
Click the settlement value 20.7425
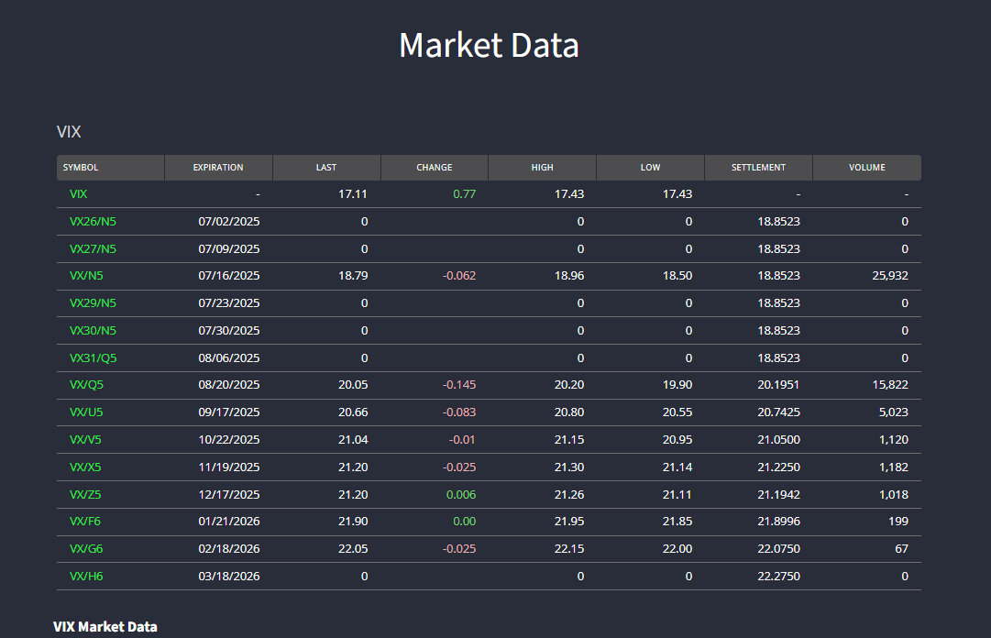[778, 412]
